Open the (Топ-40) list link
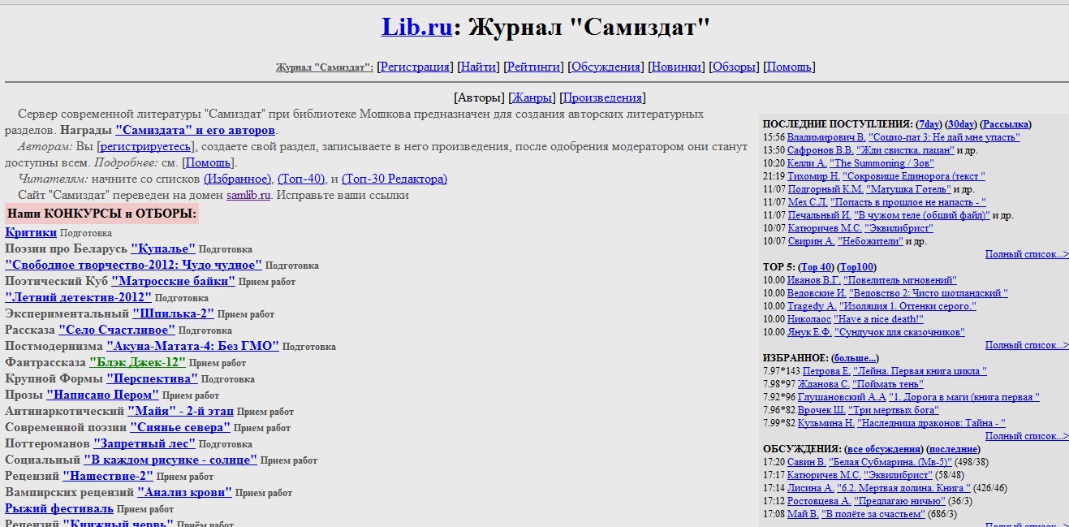The width and height of the screenshot is (1069, 527). click(x=301, y=179)
